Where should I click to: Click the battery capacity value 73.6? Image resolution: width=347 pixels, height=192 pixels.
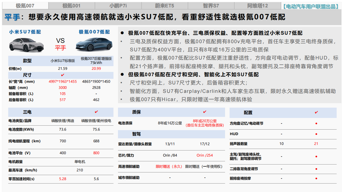(63, 129)
